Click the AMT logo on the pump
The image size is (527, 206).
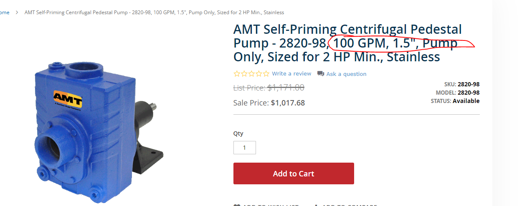coord(67,97)
